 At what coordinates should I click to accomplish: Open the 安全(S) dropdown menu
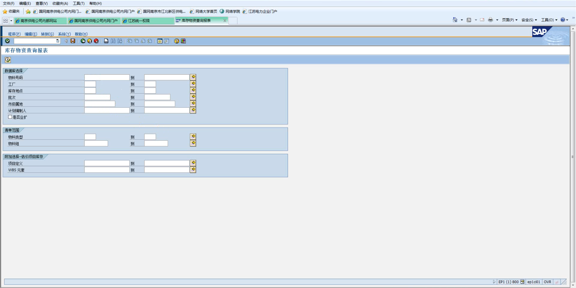[x=529, y=20]
